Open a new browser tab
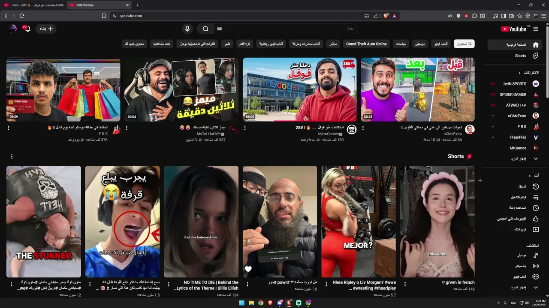 pos(137,5)
